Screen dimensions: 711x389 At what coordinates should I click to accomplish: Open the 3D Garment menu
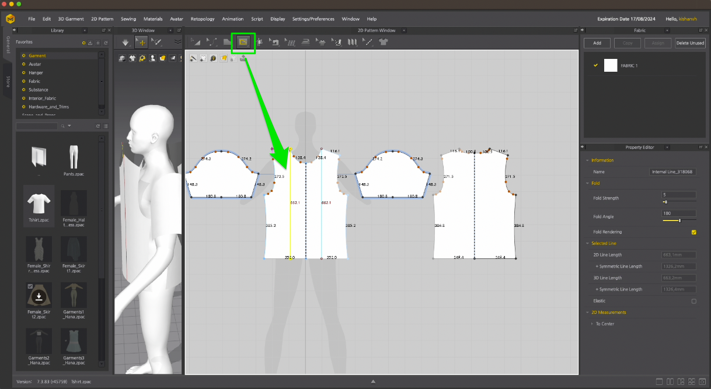pos(71,19)
